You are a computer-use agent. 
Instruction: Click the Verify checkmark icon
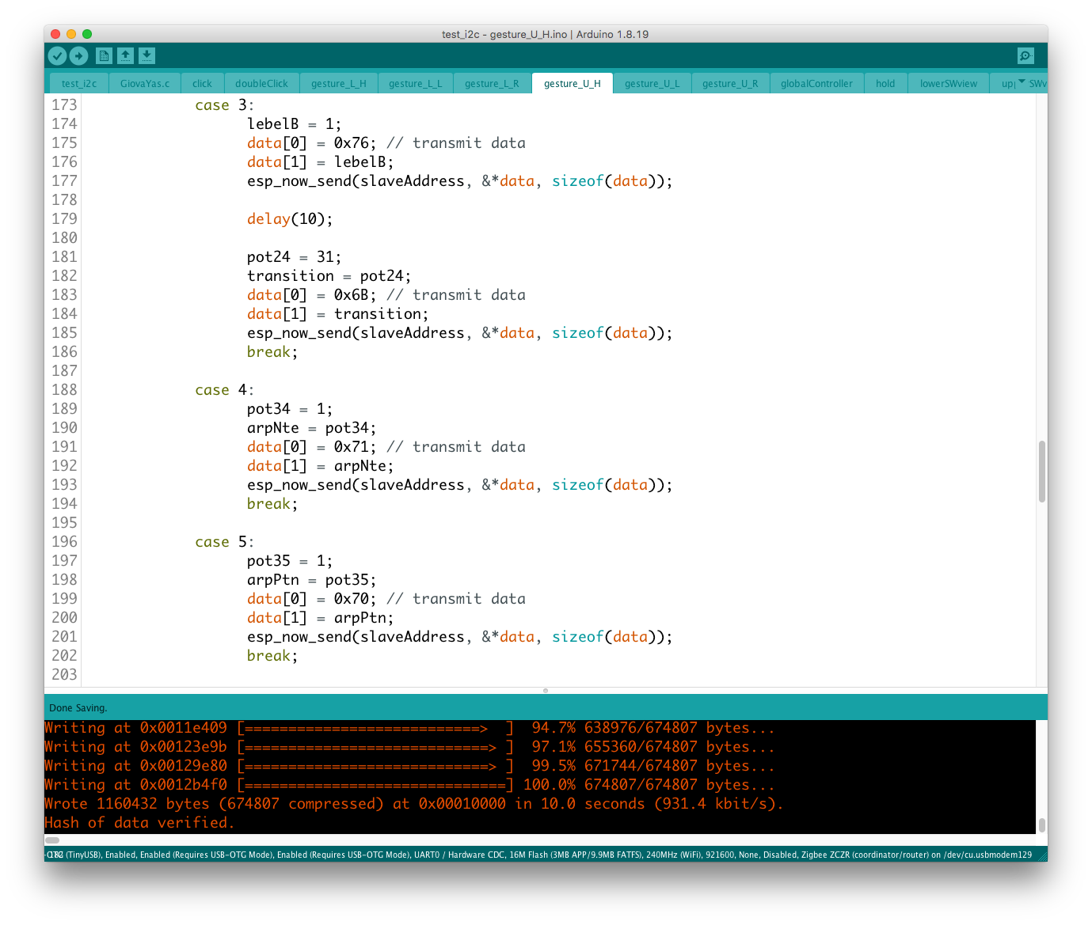click(57, 55)
